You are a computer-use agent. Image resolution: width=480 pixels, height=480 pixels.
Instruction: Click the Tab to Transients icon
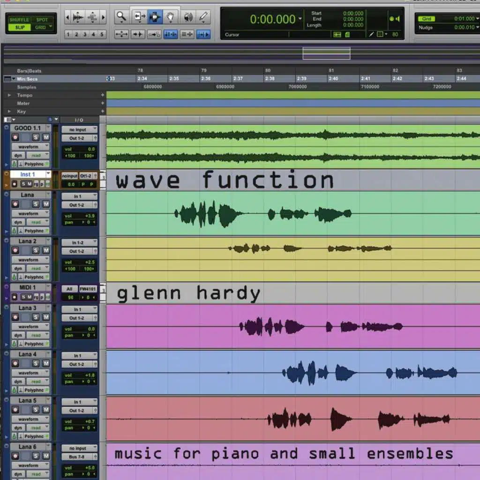click(x=138, y=34)
